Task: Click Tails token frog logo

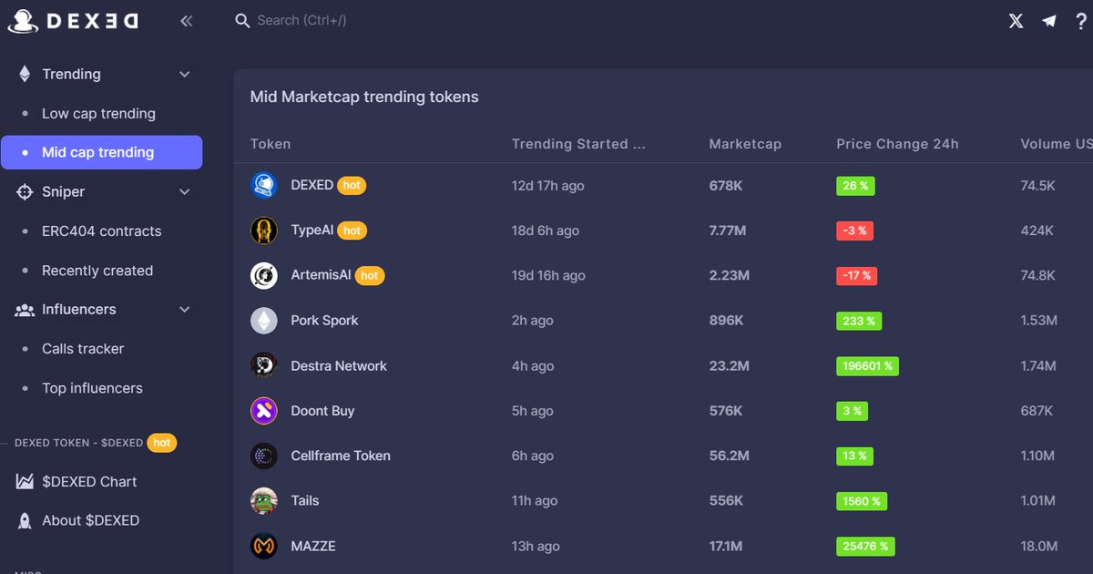Action: pyautogui.click(x=263, y=501)
